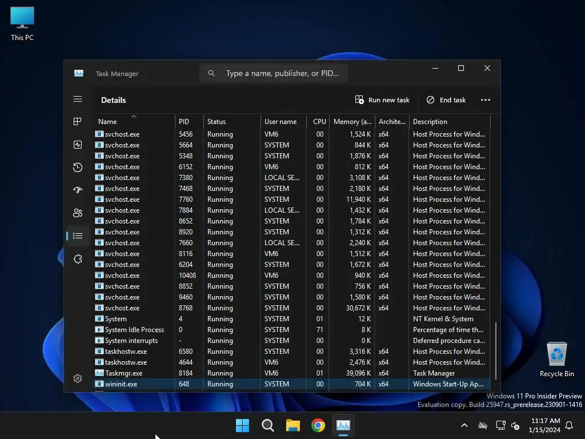The width and height of the screenshot is (585, 439).
Task: Select the This PC desktop icon
Action: point(22,23)
